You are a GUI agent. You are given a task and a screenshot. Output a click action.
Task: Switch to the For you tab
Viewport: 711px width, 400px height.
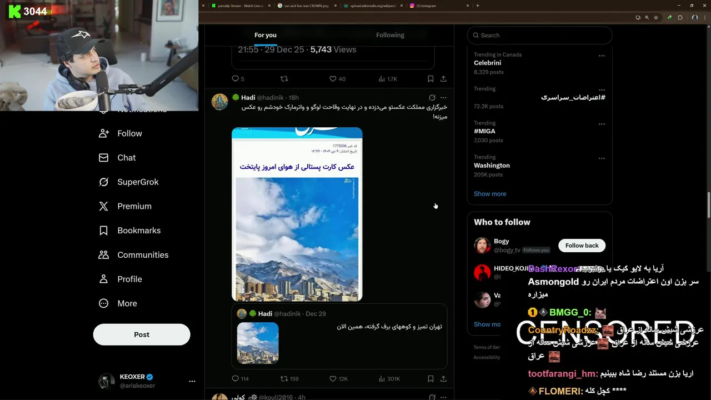[x=266, y=35]
